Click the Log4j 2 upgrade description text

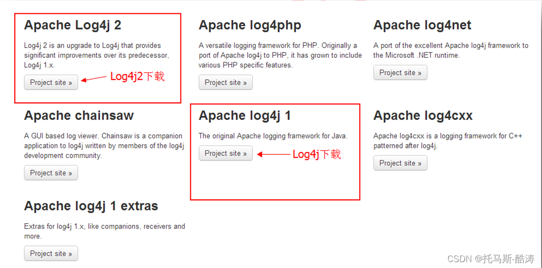[97, 55]
